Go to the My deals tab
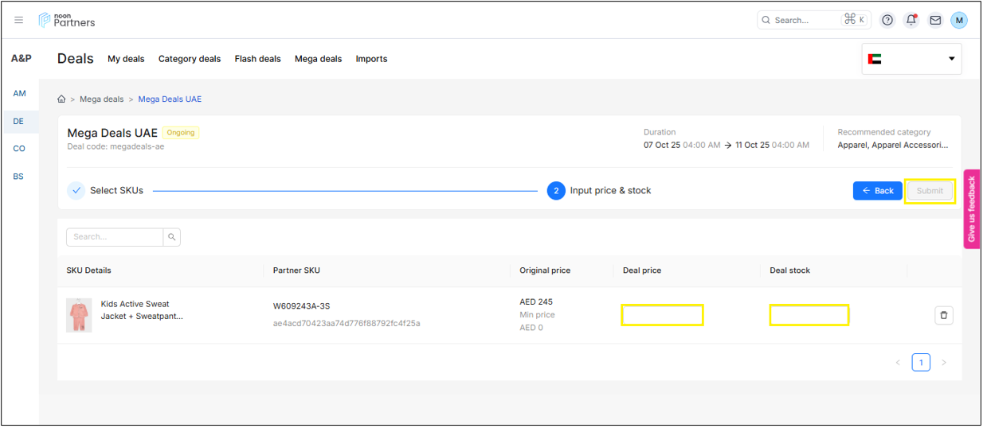The height and width of the screenshot is (428, 983). pyautogui.click(x=126, y=59)
